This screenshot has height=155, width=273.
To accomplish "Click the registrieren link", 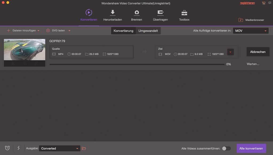I will 247,3.
